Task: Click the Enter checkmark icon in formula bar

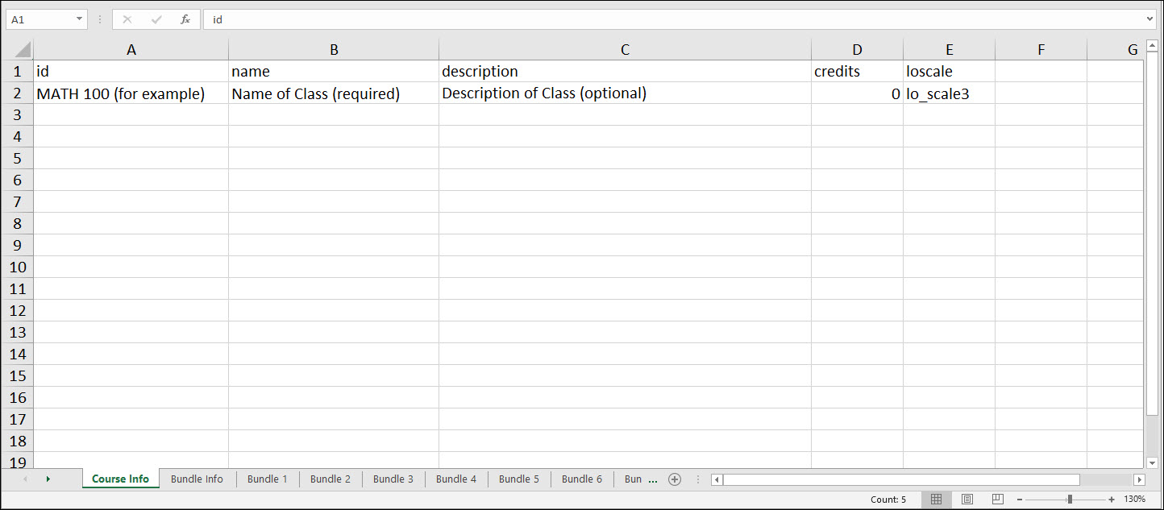Action: [156, 19]
